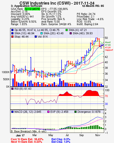Click the blue SMA (10) legend swatch
Screen dimensions: 114x143
(12, 33)
